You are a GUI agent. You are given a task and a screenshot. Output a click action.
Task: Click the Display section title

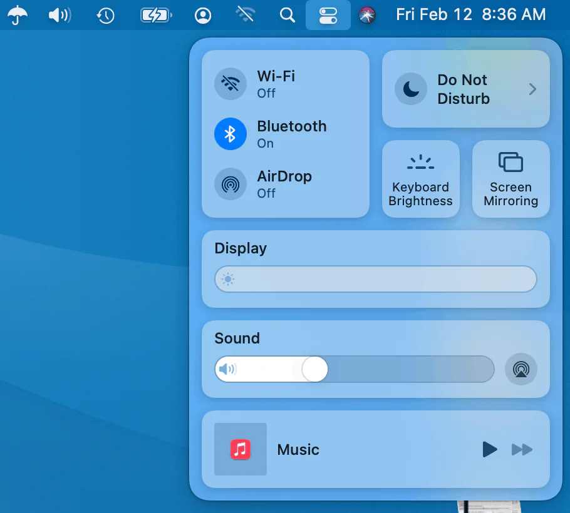241,248
